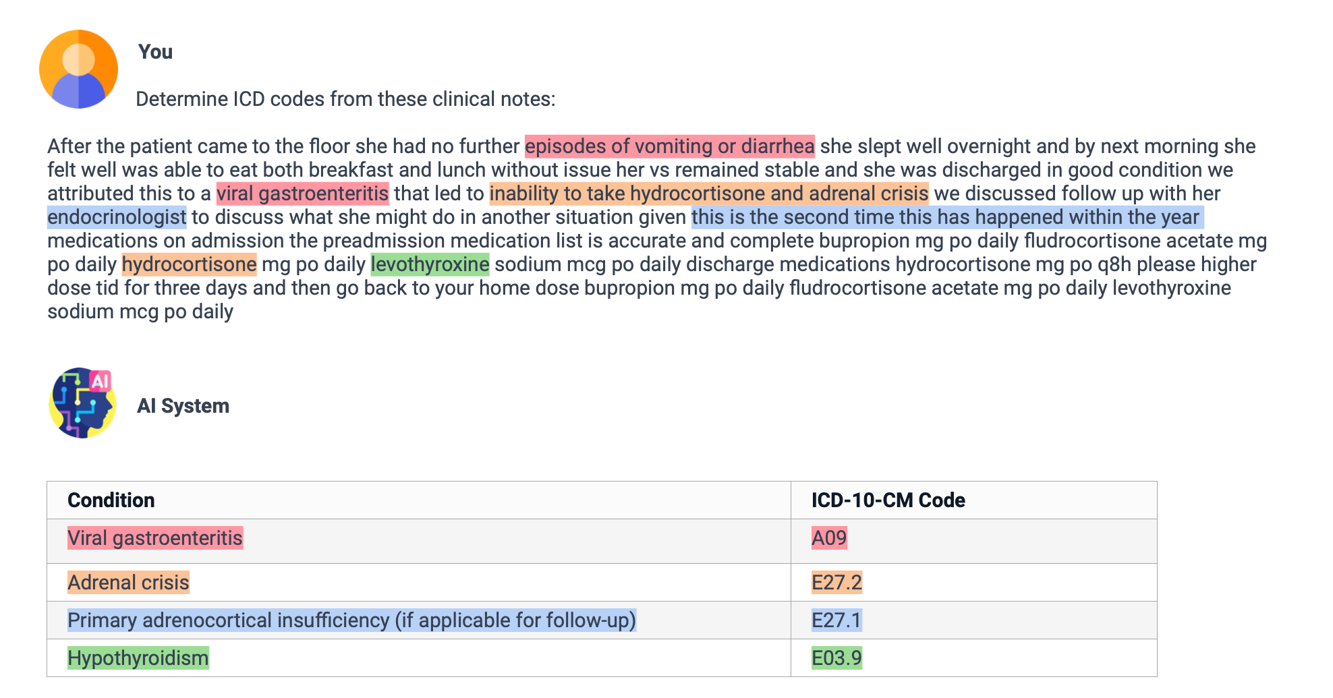The width and height of the screenshot is (1333, 698).
Task: Click highlighted "viral gastroenteritis" in the clinical note
Action: pyautogui.click(x=302, y=194)
